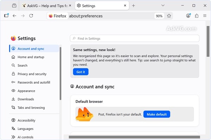The height and width of the screenshot is (140, 211).
Task: Reload the current page
Action: [31, 16]
